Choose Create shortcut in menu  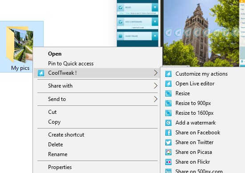click(66, 135)
